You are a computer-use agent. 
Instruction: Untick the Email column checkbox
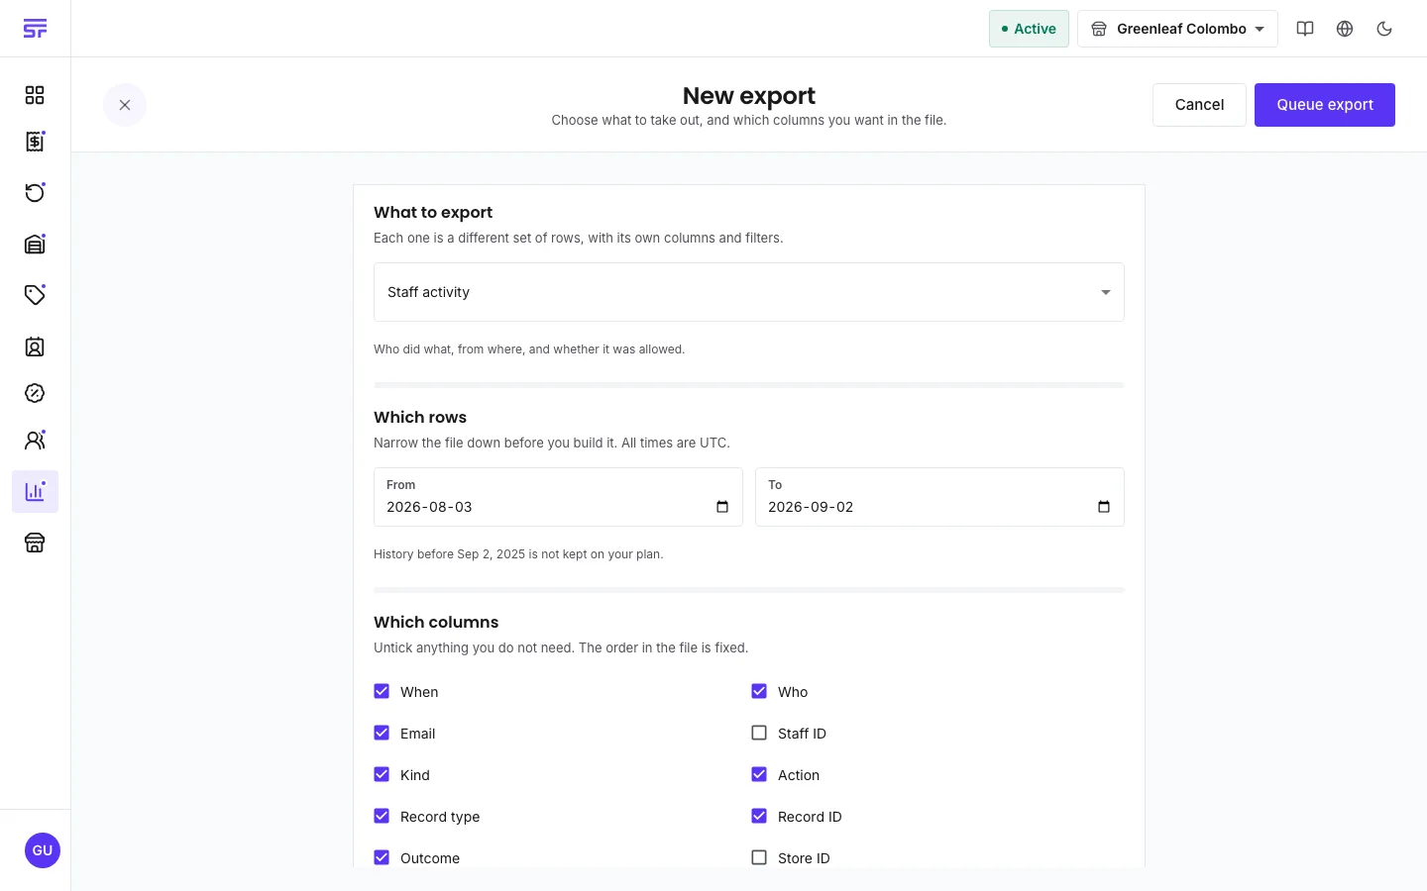(x=382, y=733)
